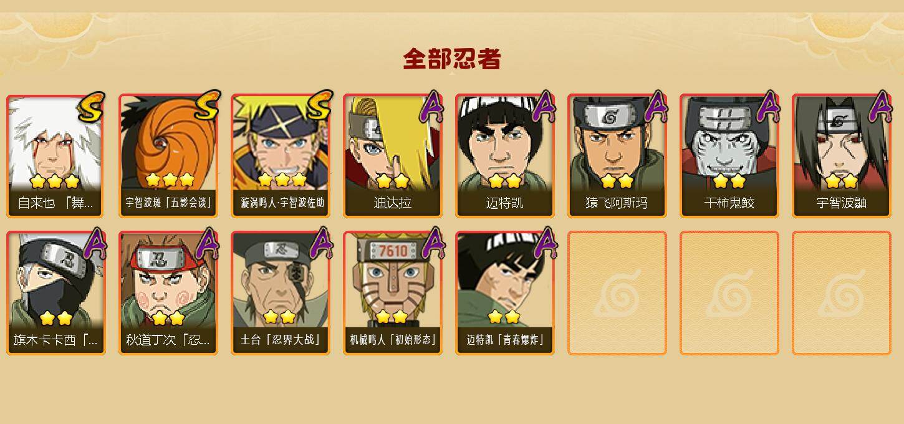Select the 自来也 ninja card

tap(56, 156)
